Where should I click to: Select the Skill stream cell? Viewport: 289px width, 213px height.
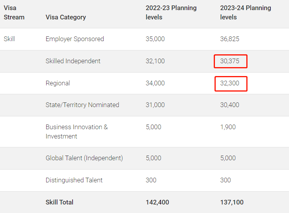point(9,39)
